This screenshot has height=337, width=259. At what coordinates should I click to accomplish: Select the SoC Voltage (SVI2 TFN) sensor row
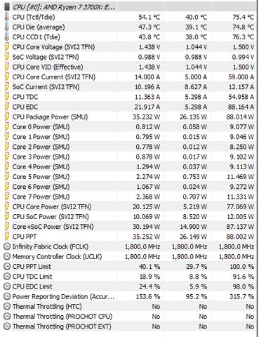point(129,57)
